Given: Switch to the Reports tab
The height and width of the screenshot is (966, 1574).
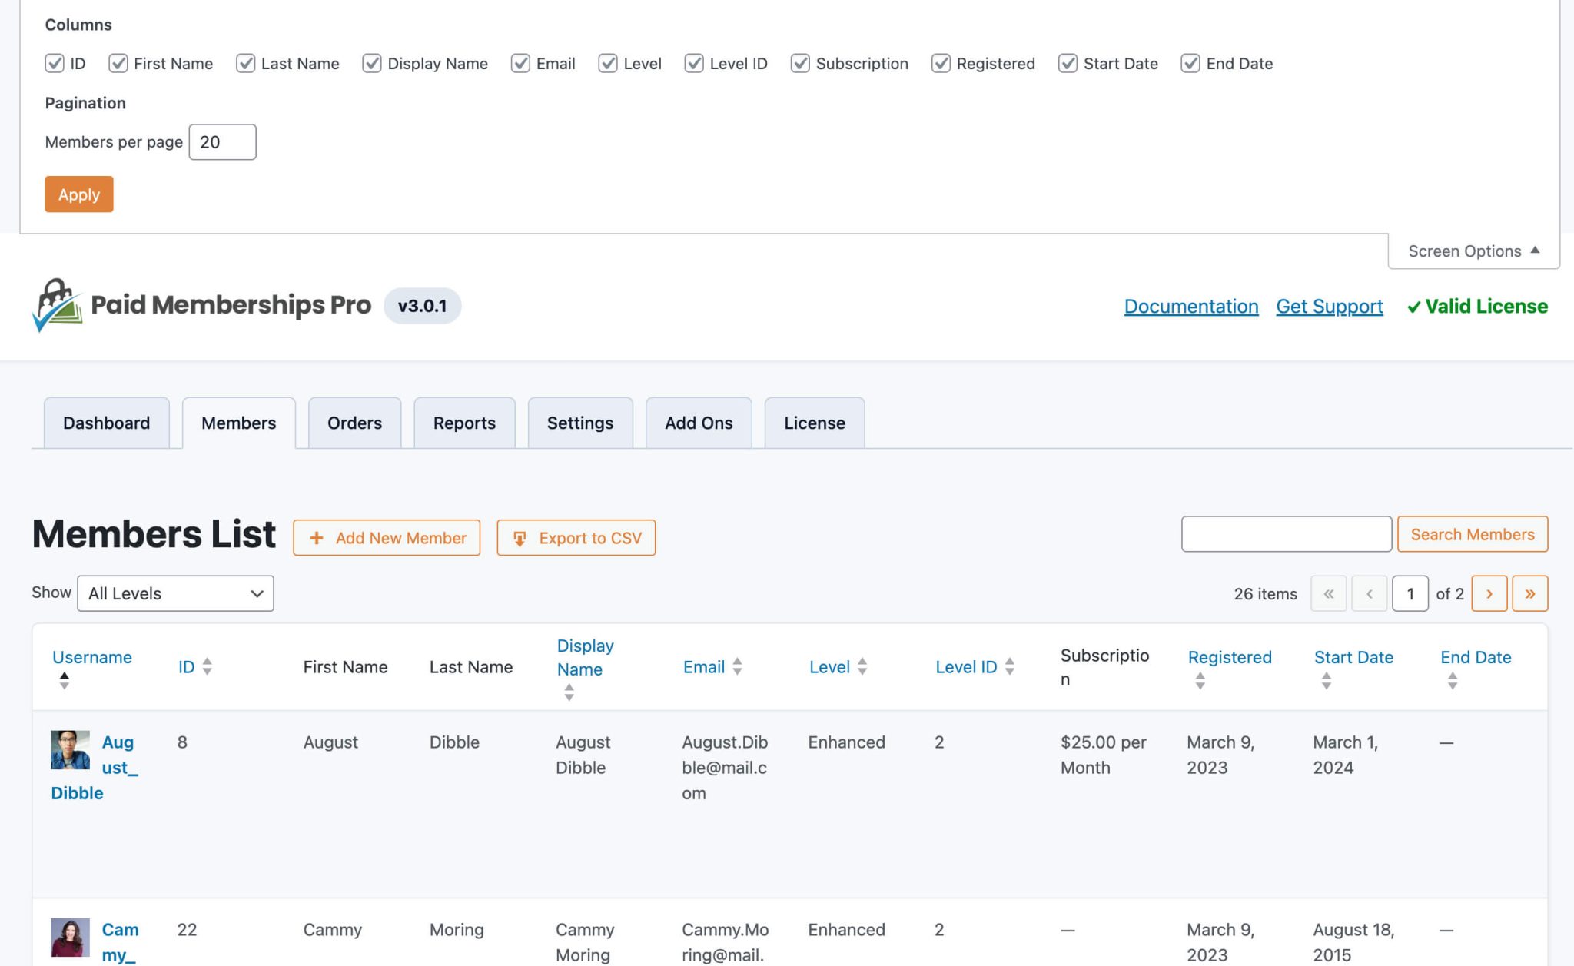Looking at the screenshot, I should click(x=463, y=423).
